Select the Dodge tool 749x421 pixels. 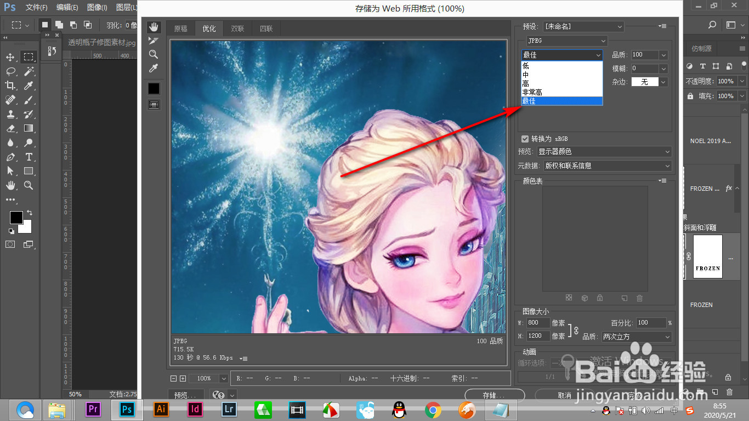pyautogui.click(x=29, y=143)
